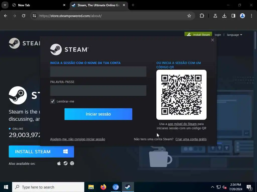
Task: Open the login link in header
Action: [218, 35]
